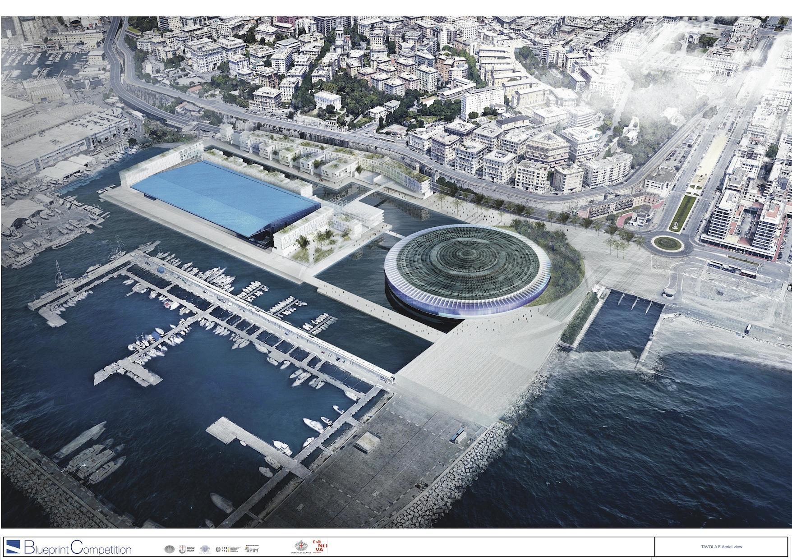Screen dimensions: 792x560
Task: Click the blue Blueprint Competition flag logo
Action: click(x=14, y=547)
